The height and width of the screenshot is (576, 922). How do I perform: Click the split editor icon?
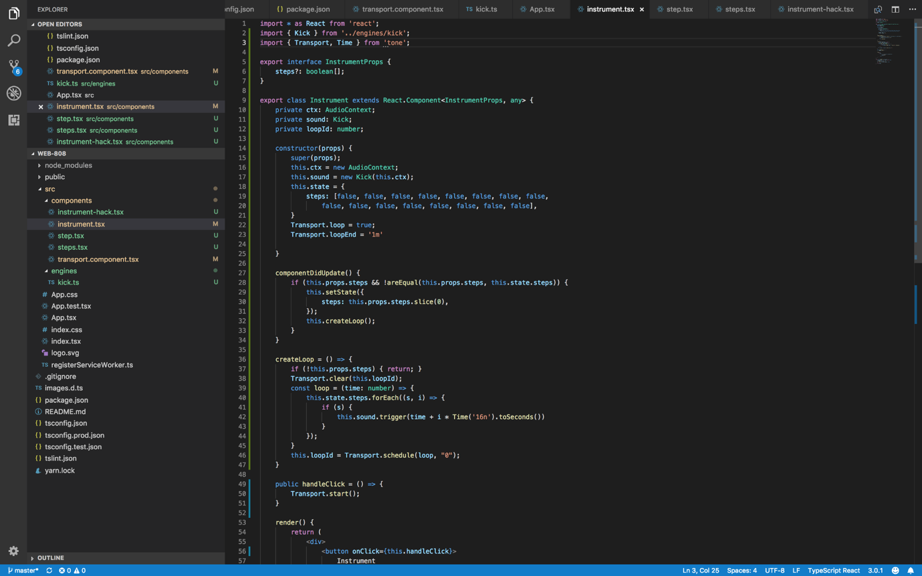pyautogui.click(x=895, y=9)
